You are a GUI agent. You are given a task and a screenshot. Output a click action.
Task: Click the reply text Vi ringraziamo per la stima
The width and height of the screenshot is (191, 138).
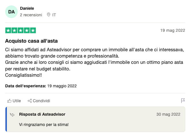click(x=44, y=125)
